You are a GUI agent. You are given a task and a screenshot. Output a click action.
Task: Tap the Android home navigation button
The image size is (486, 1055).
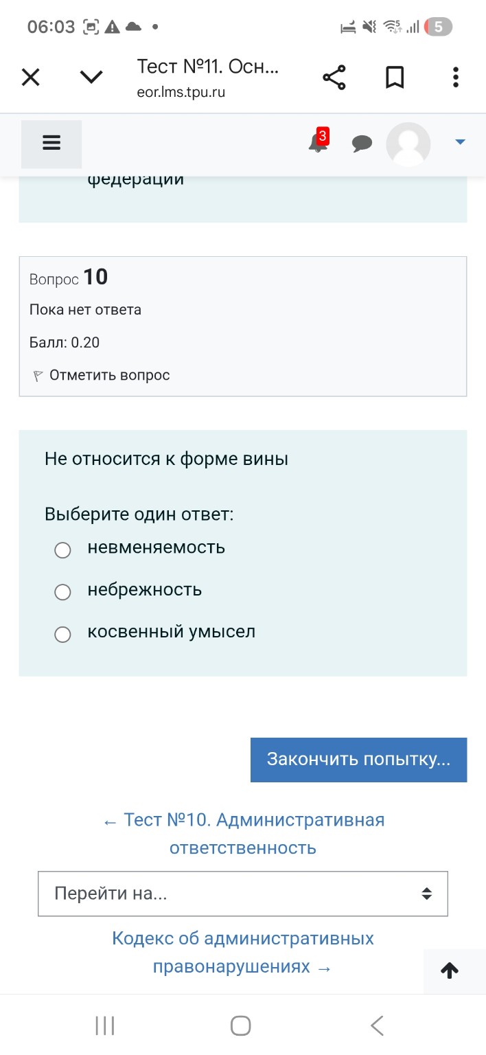(x=240, y=1025)
